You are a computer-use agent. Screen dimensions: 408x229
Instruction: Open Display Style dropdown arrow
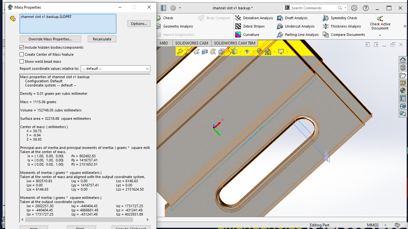click(240, 52)
